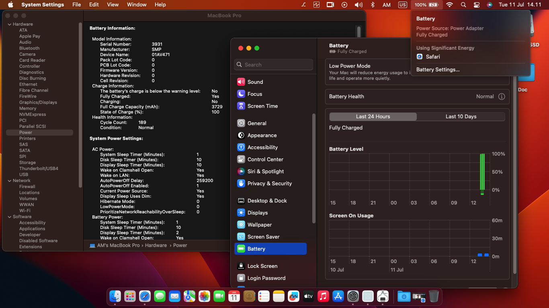Select the Last 24 Hours segment
549x308 pixels.
click(x=373, y=116)
